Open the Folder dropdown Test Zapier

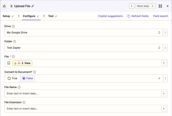[x=84, y=48]
